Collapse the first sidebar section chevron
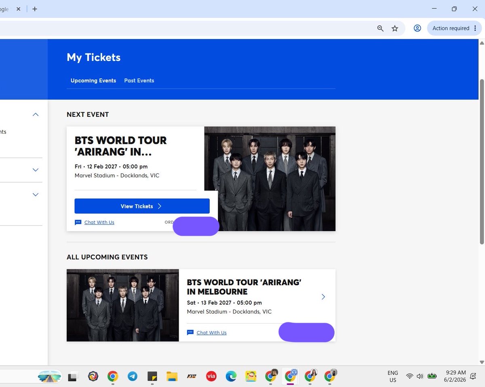485x387 pixels. tap(36, 114)
